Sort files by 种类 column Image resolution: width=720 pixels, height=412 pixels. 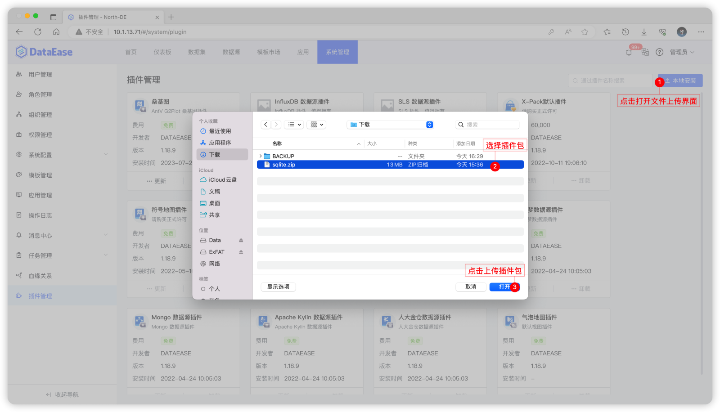pos(413,143)
